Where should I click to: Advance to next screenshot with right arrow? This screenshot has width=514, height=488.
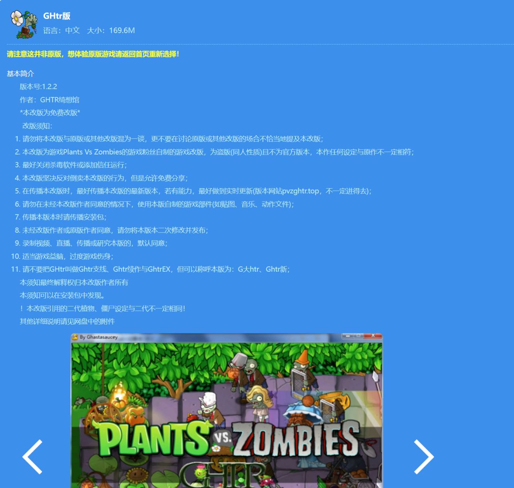(x=424, y=457)
